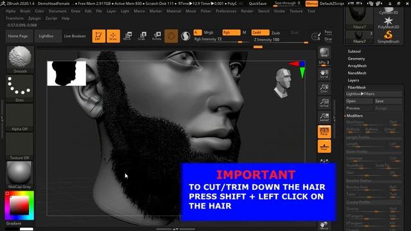This screenshot has height=231, width=411.
Task: Toggle the Zadd button
Action: pyautogui.click(x=260, y=33)
